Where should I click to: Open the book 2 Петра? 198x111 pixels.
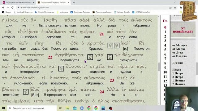[x=178, y=77]
